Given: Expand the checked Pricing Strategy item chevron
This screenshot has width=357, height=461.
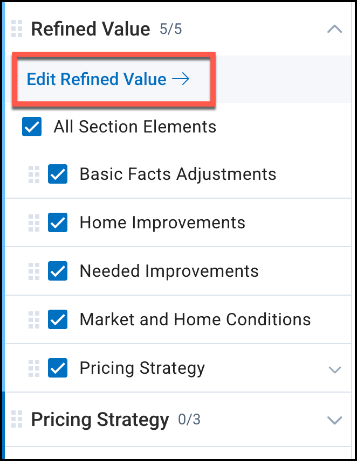Looking at the screenshot, I should tap(335, 369).
